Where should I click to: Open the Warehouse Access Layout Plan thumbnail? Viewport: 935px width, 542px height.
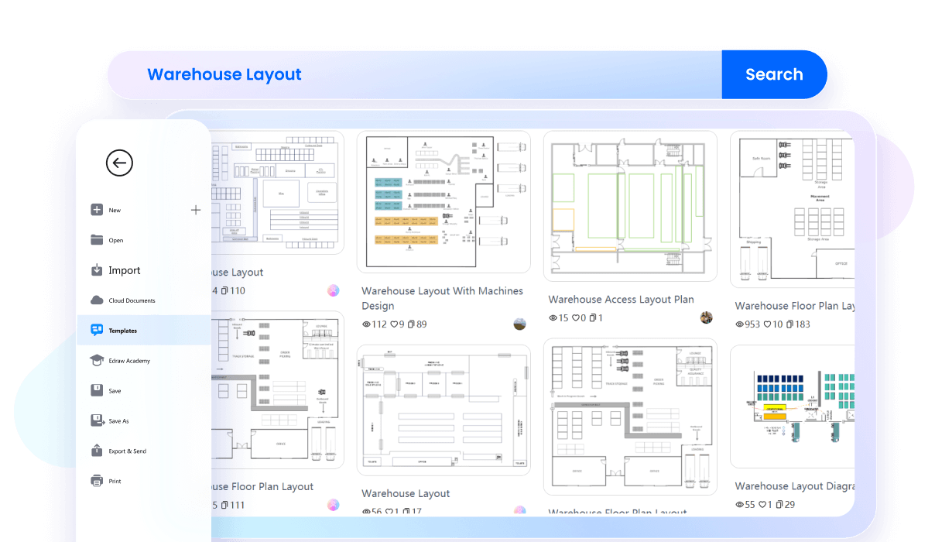click(x=630, y=206)
